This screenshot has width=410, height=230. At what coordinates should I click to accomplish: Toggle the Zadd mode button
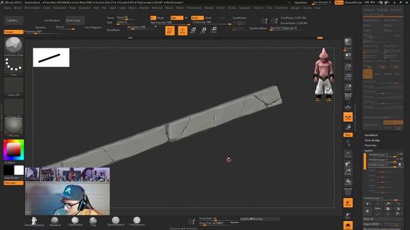197,18
